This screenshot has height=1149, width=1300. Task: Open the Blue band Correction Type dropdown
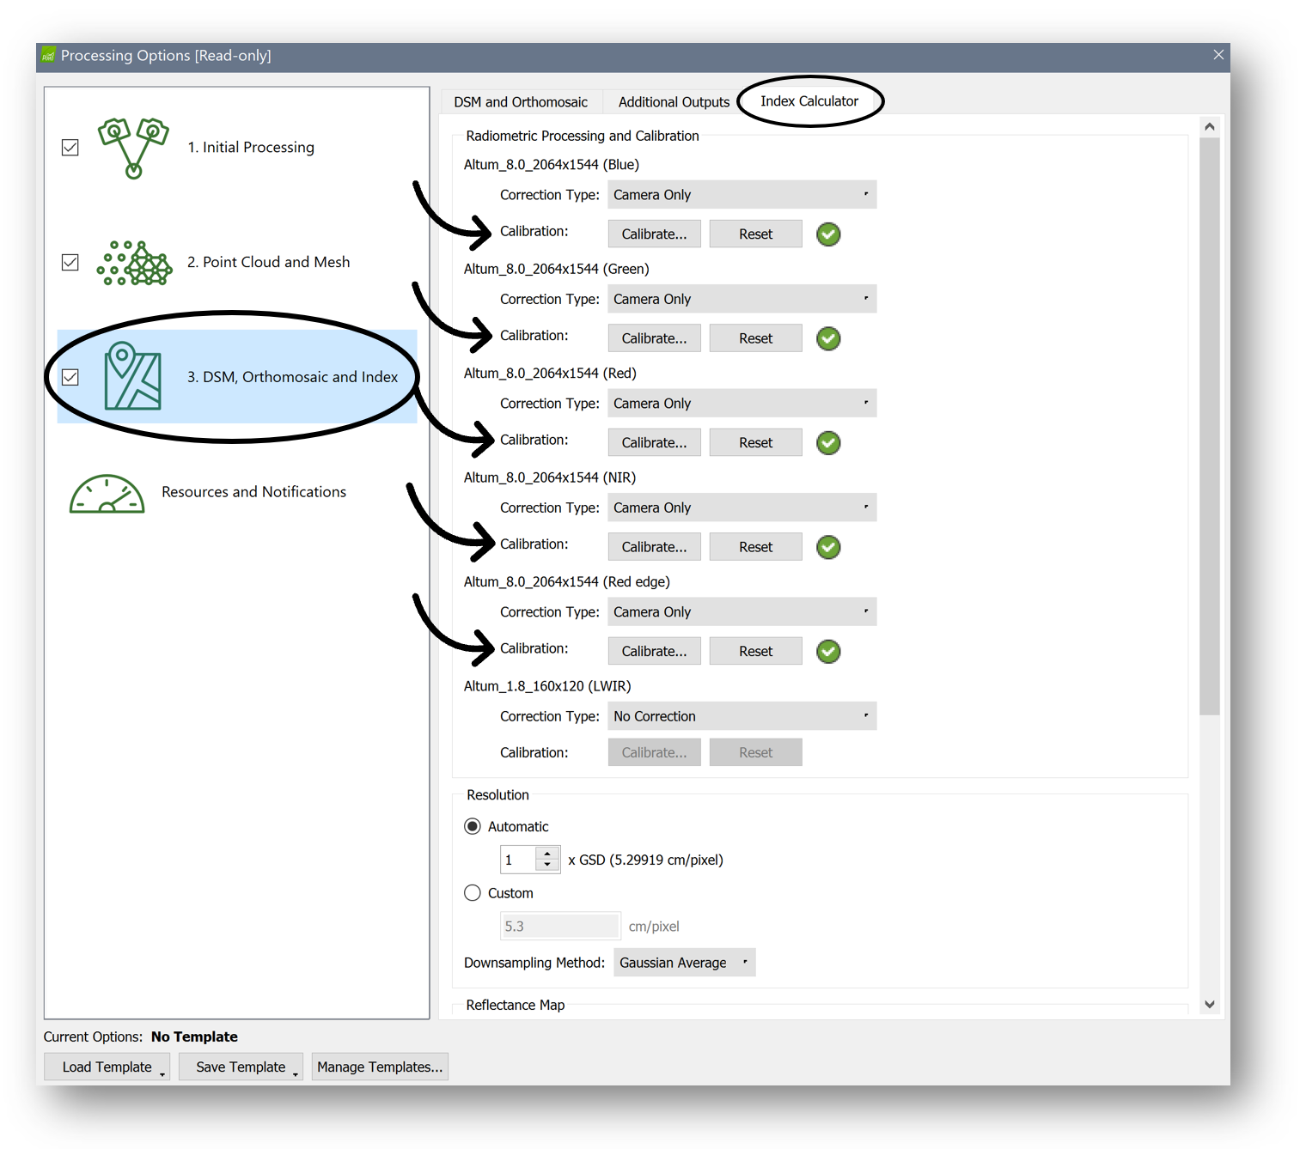tap(742, 195)
